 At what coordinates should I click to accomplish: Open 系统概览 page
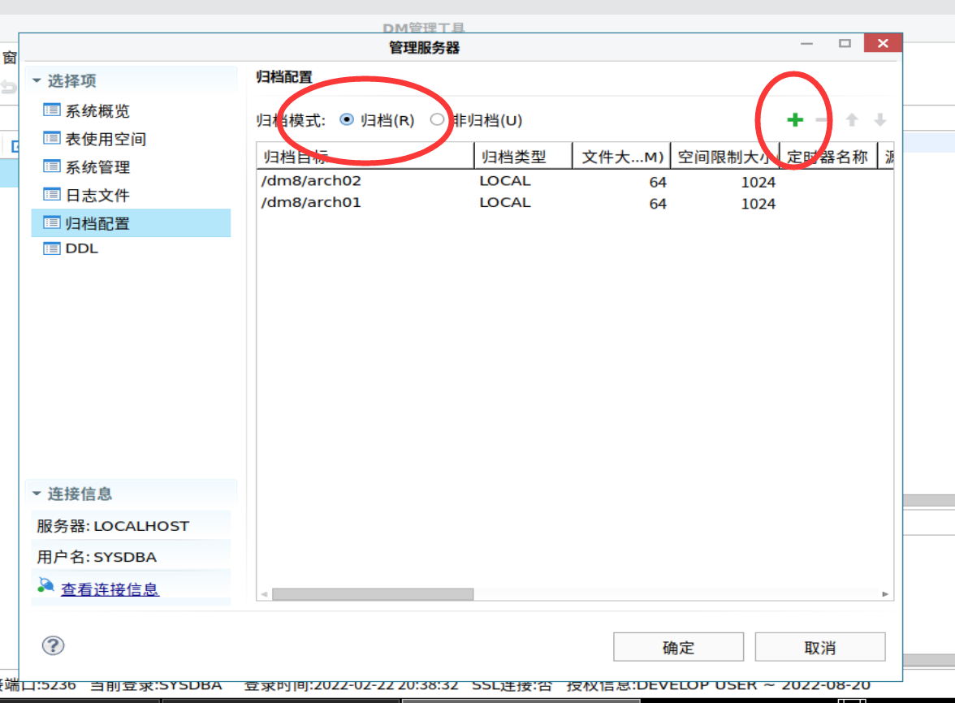[97, 110]
